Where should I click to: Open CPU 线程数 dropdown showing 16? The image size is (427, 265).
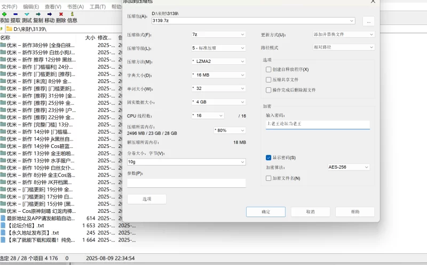pyautogui.click(x=208, y=115)
